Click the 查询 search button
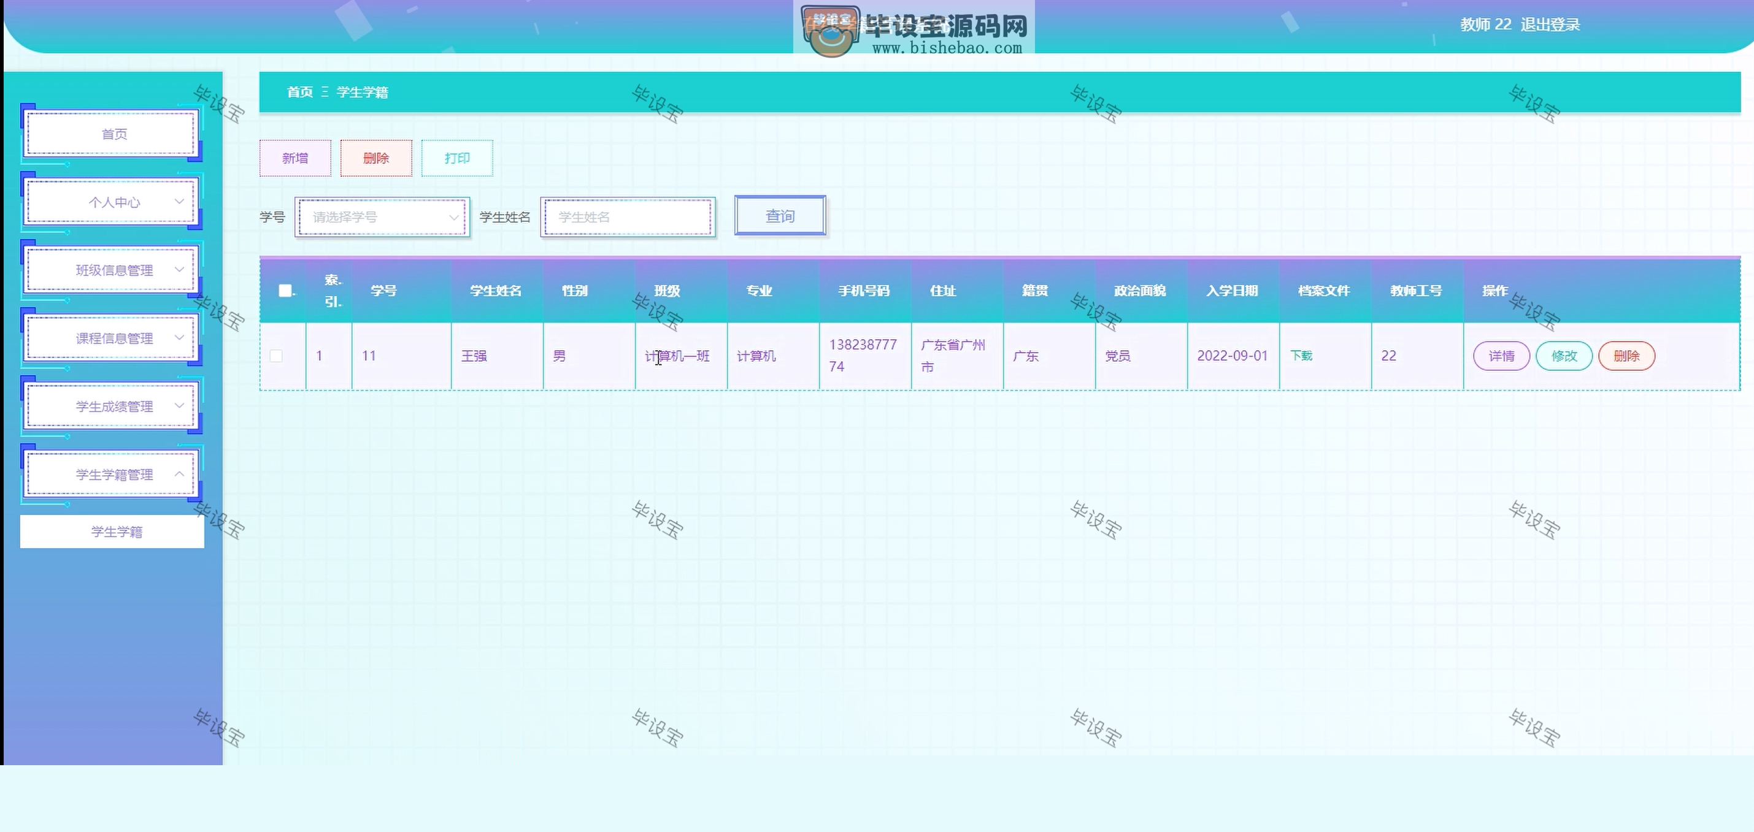Image resolution: width=1754 pixels, height=832 pixels. (x=780, y=216)
